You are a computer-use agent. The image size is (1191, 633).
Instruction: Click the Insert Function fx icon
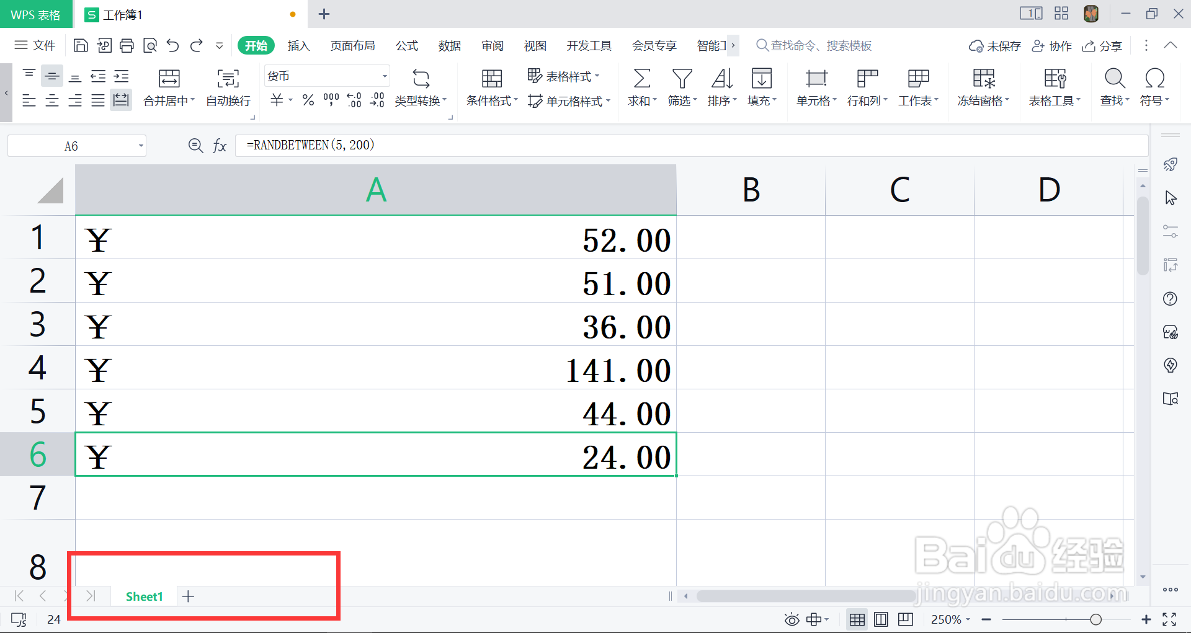pos(220,146)
